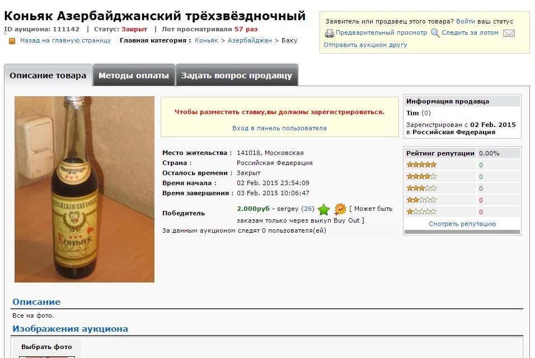The height and width of the screenshot is (358, 535).
Task: Open the main cognac bottle photo
Action: point(85,189)
